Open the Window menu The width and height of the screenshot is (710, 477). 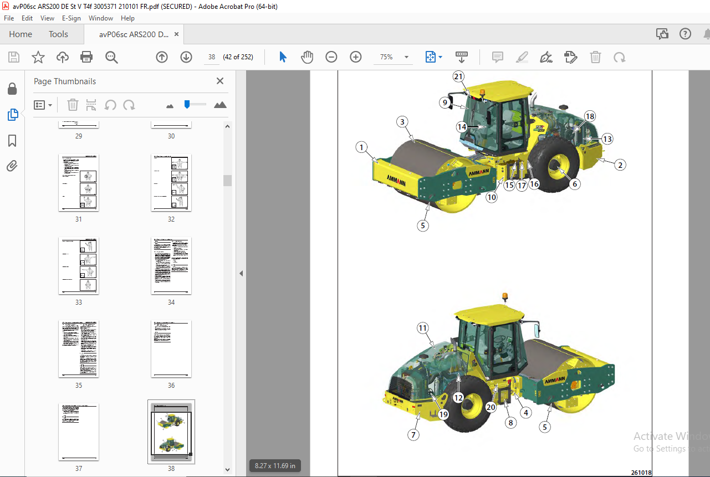(101, 18)
